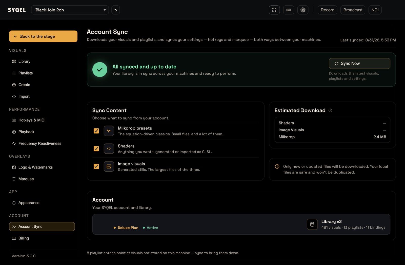Click the fullscreen icon in top bar
Screen dimensions: 405x265
[x=274, y=10]
